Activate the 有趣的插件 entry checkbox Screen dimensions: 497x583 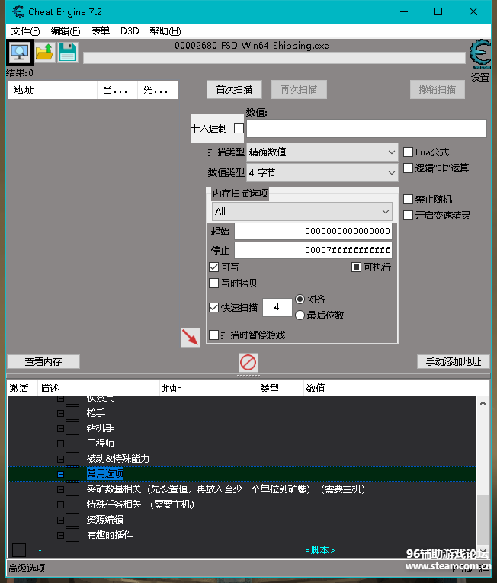click(72, 535)
